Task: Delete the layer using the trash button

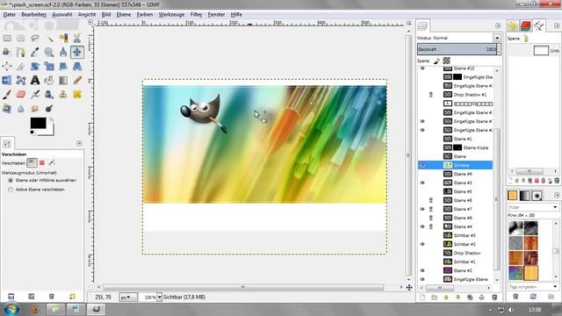Action: 494,298
